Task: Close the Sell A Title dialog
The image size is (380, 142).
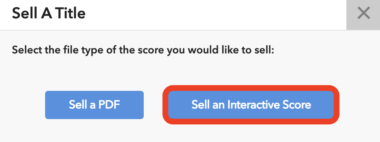Action: 363,13
